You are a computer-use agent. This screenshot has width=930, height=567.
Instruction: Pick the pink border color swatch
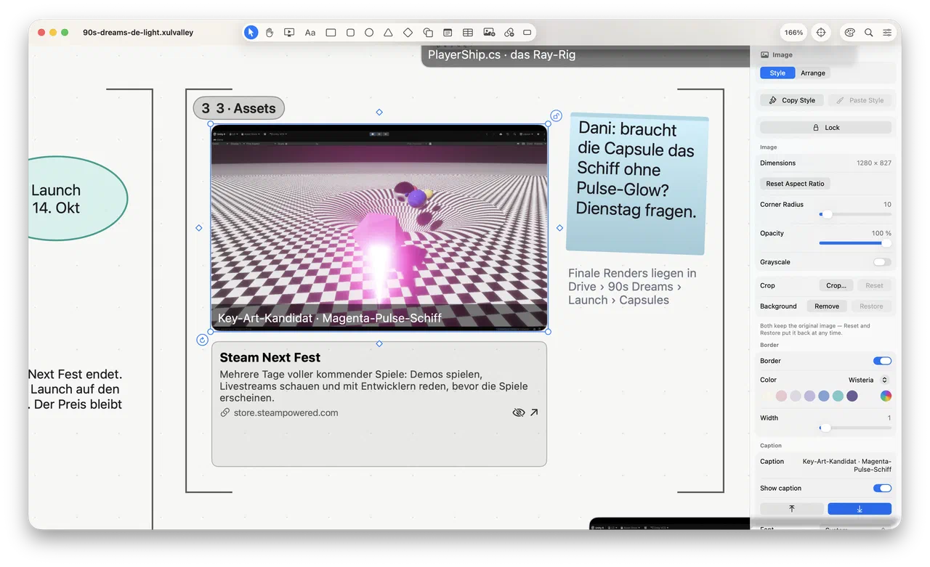(781, 396)
